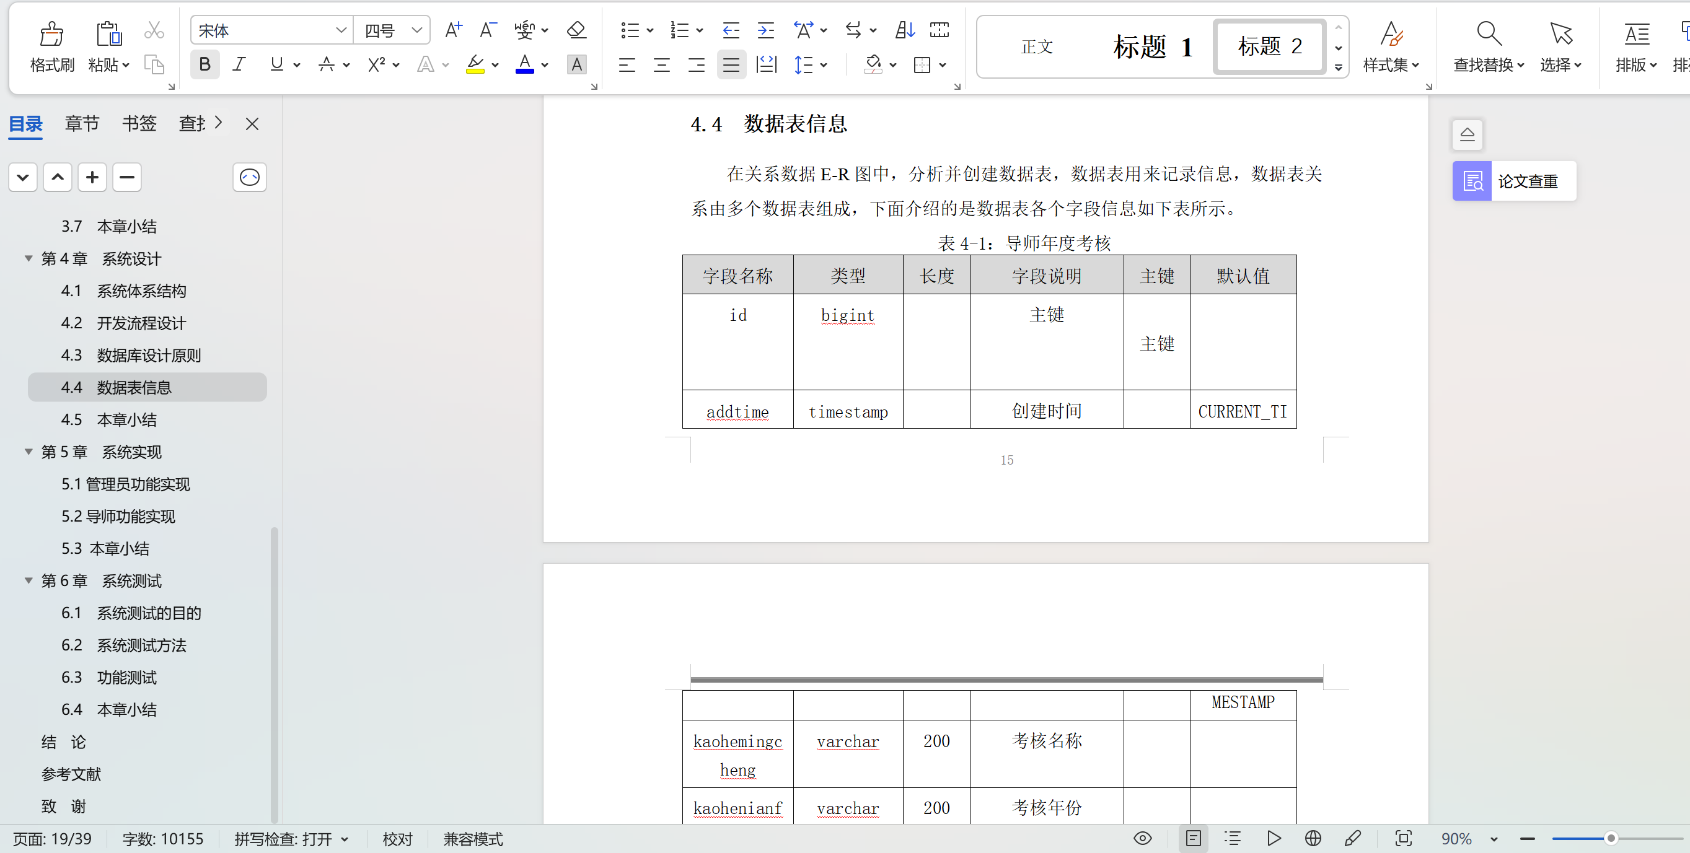Show more navigation tabs with chevron

(x=219, y=123)
